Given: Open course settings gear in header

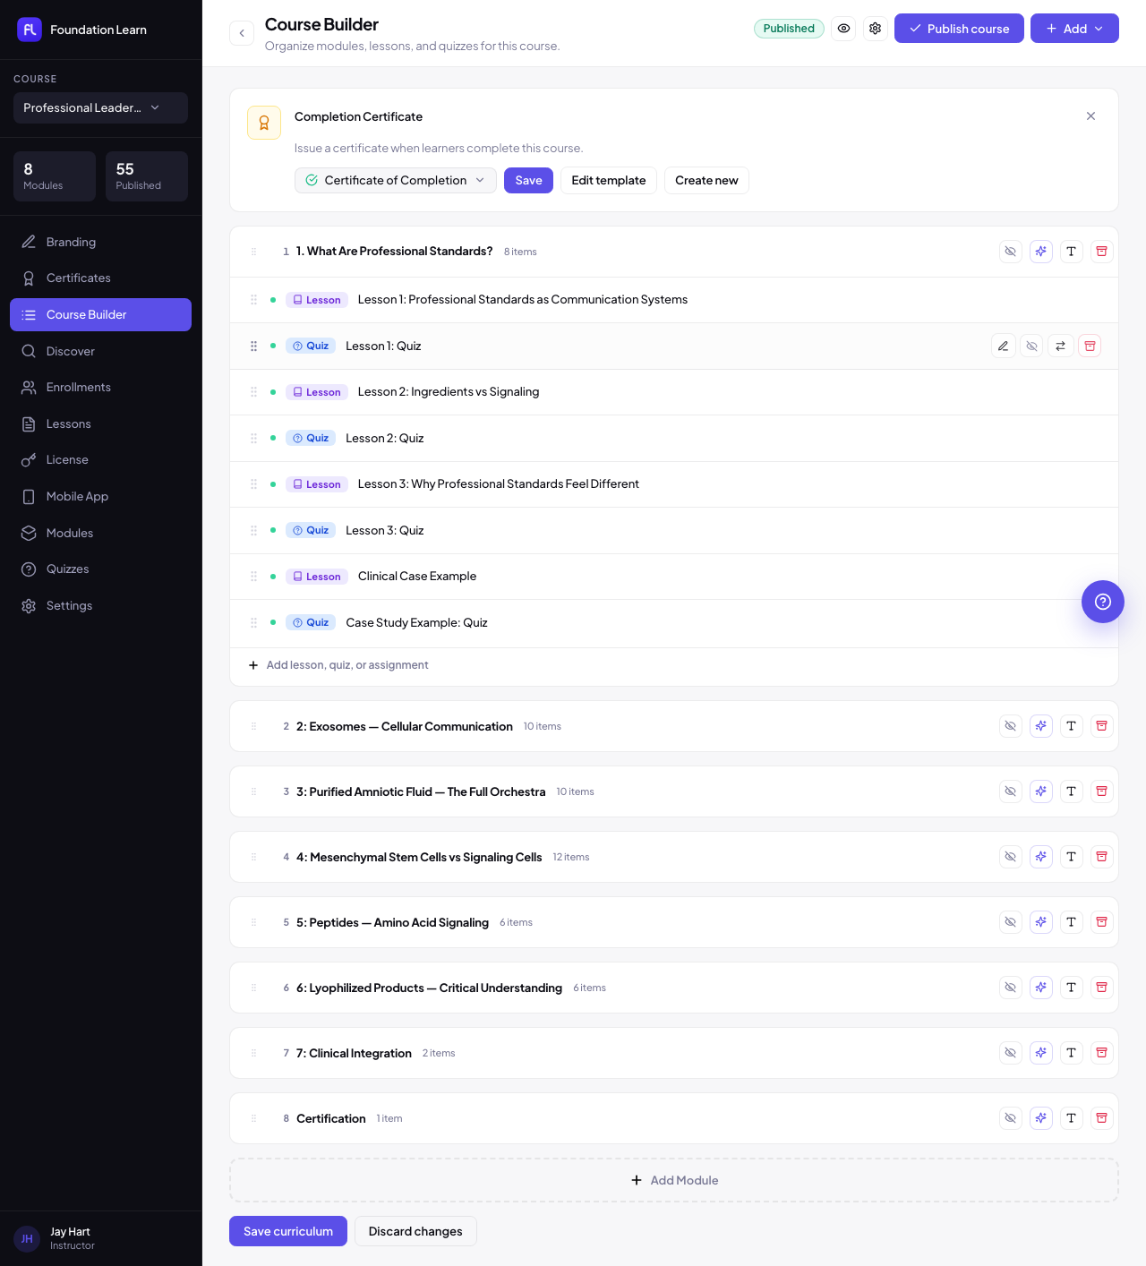Looking at the screenshot, I should [875, 29].
